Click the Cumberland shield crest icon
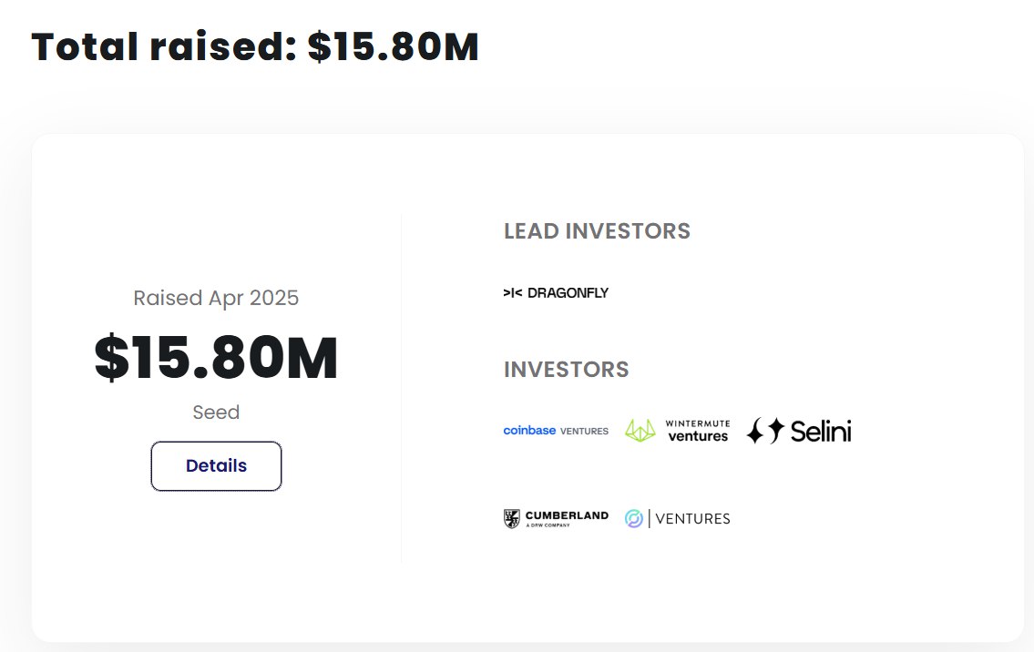 point(512,519)
